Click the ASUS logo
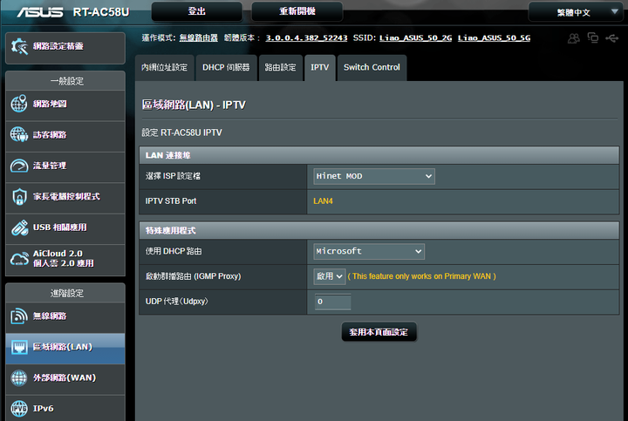This screenshot has width=628, height=421. coord(39,12)
